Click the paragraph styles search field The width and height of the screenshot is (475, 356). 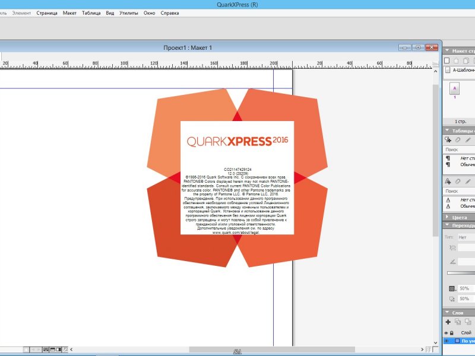[x=459, y=150]
